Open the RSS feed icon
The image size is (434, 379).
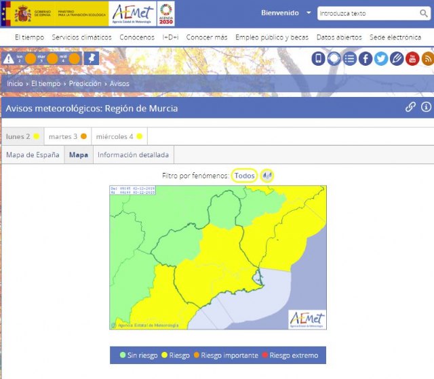[x=427, y=59]
